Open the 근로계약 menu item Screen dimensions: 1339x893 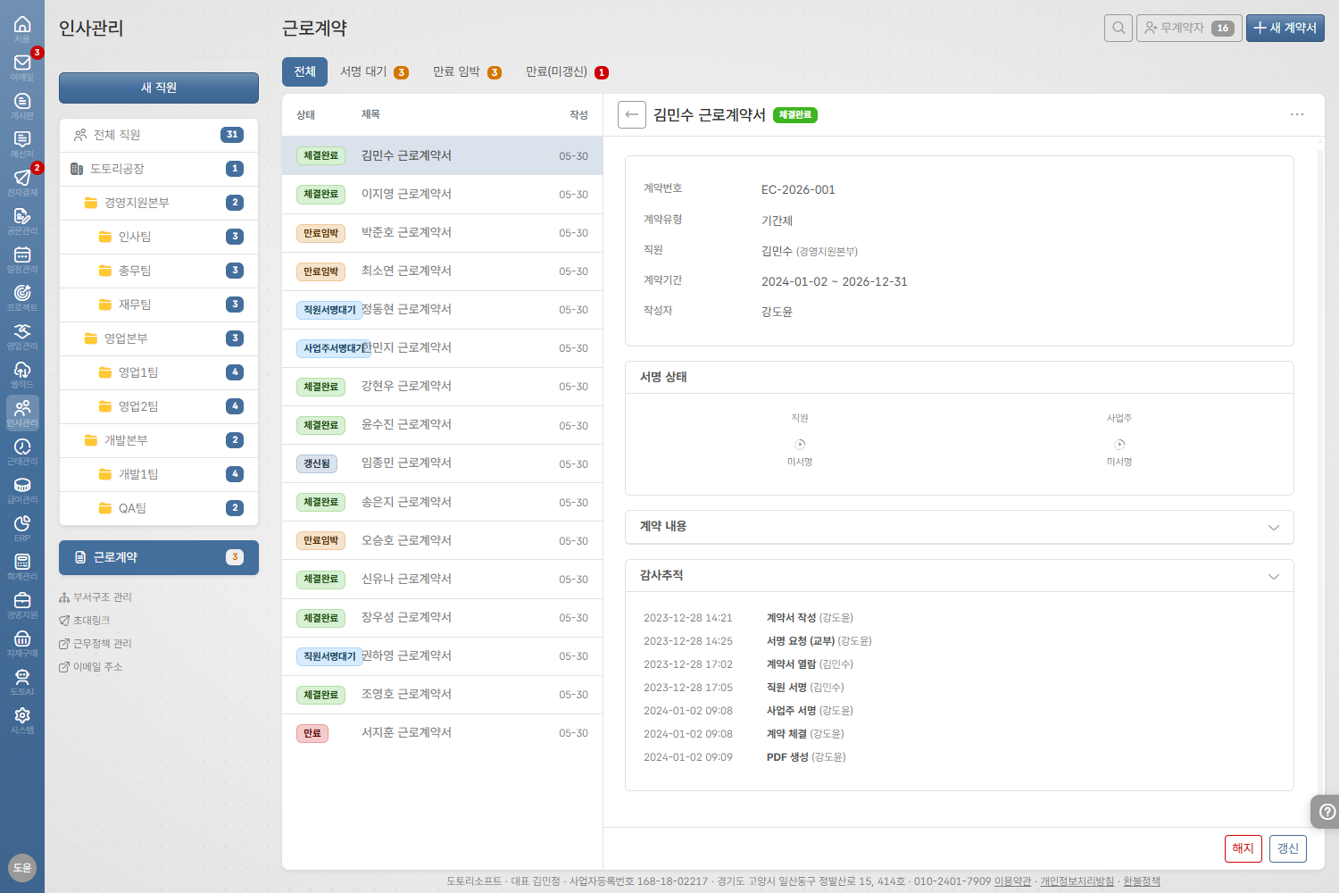[159, 557]
